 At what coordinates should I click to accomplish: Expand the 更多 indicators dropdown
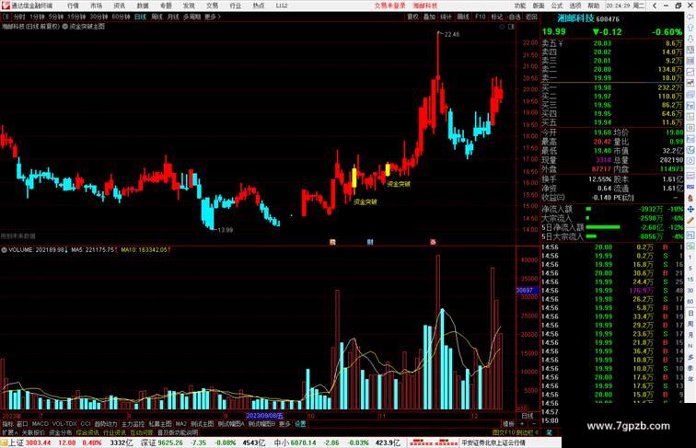pyautogui.click(x=284, y=424)
